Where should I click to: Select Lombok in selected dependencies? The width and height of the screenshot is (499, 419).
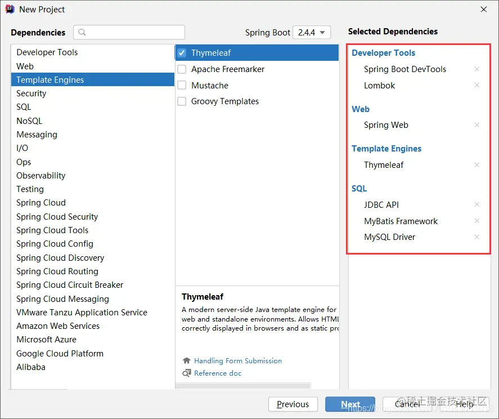[379, 86]
